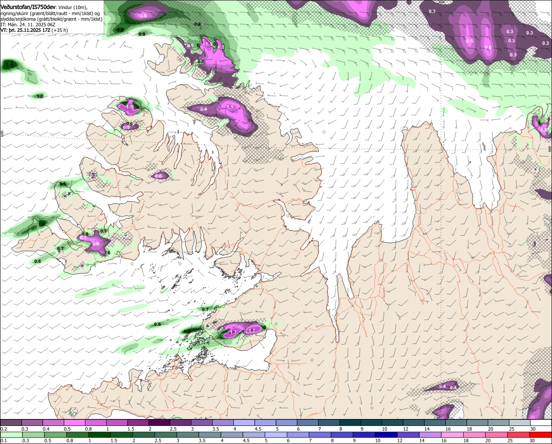Select the red-pink swatch above the lower '25' label
This screenshot has height=444, width=552.
pos(518,435)
